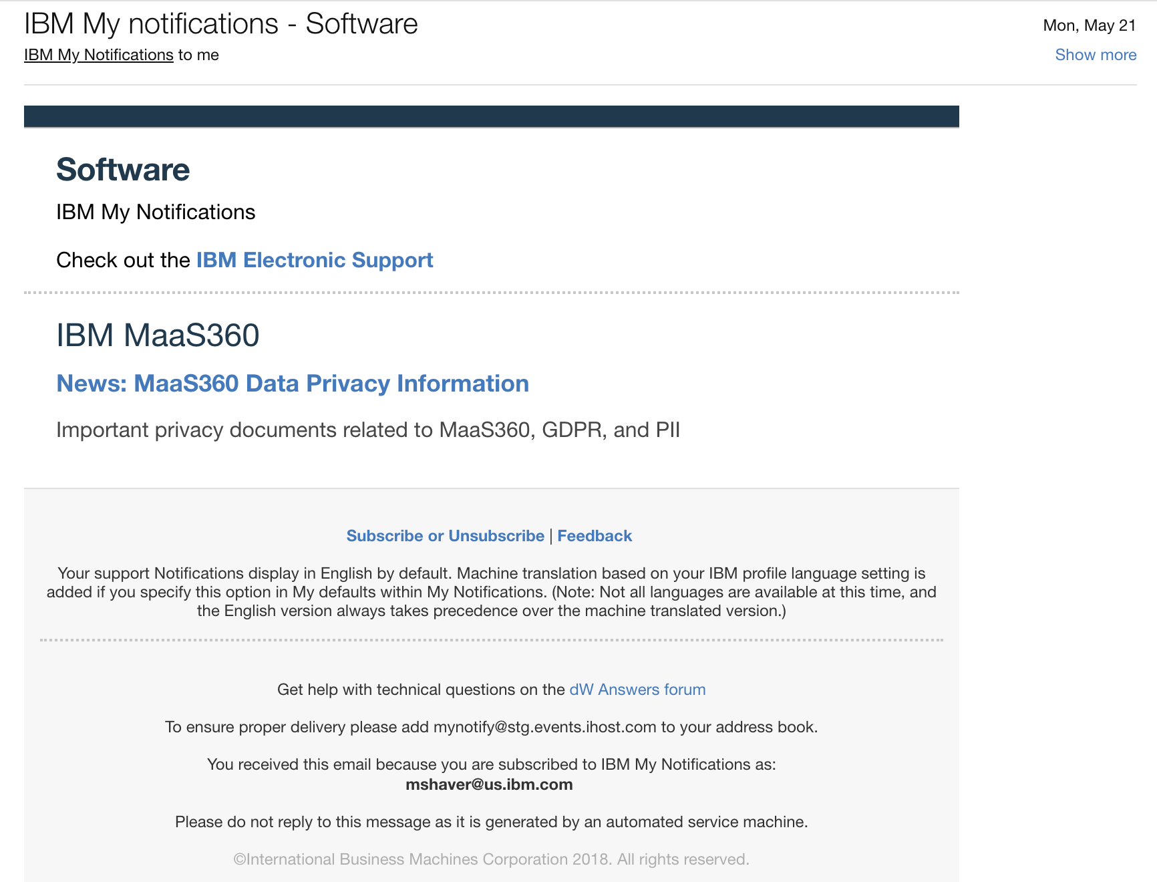Open the IBM My Notifications sender link
This screenshot has height=882, width=1157.
(99, 55)
